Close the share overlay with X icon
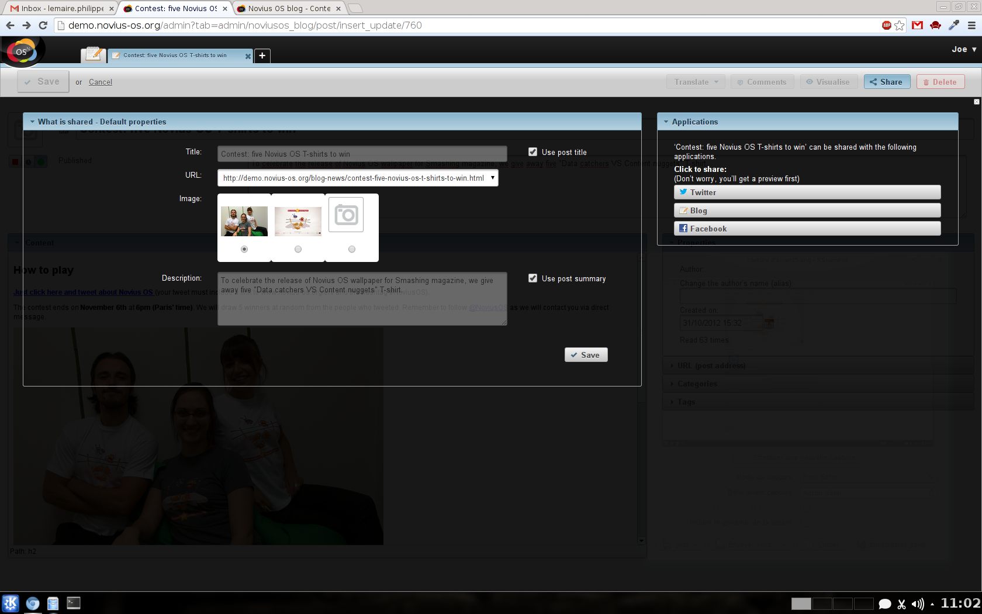The height and width of the screenshot is (614, 982). tap(976, 102)
